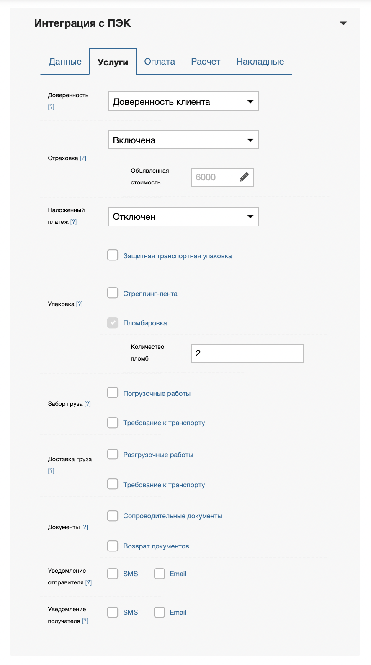Screen dimensions: 371x665
Task: Click the Сопроводительные документы link
Action: click(173, 516)
